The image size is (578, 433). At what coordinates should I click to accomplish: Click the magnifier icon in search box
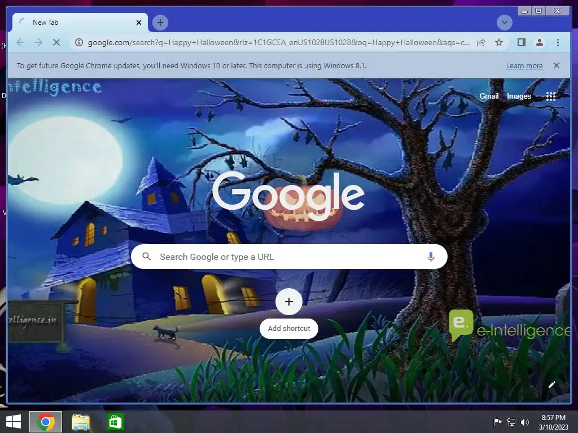pyautogui.click(x=146, y=257)
